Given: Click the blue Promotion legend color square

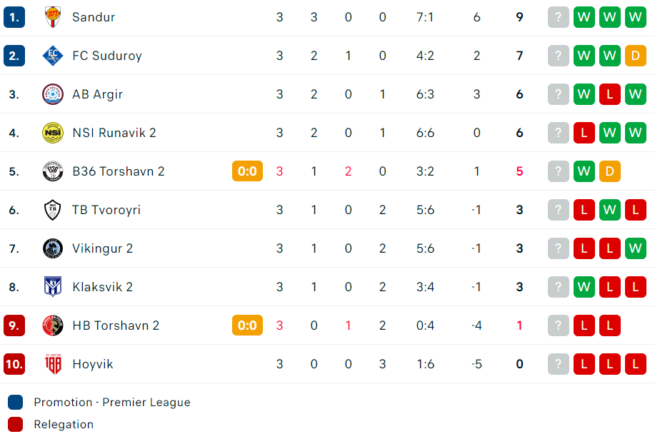Looking at the screenshot, I should (x=16, y=403).
